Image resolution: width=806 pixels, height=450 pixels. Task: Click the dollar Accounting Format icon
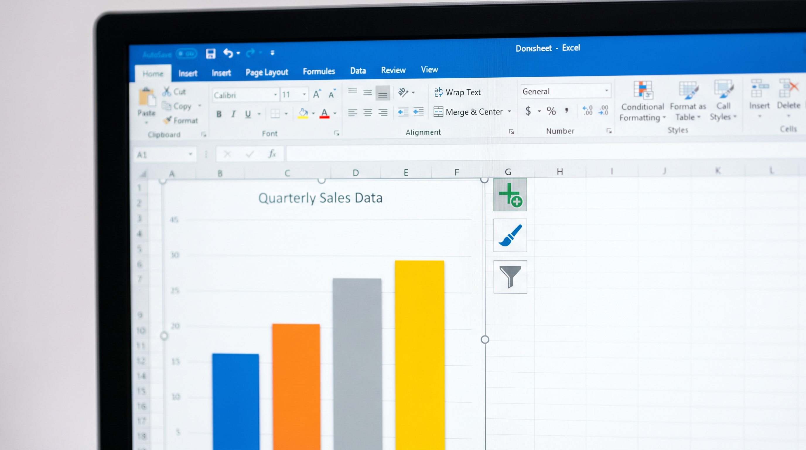click(x=528, y=111)
